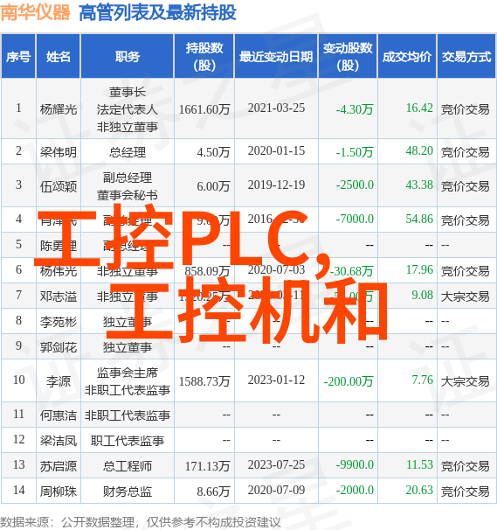Click the 858.09万 holdings cell
This screenshot has height=530, width=497.
coord(207,271)
